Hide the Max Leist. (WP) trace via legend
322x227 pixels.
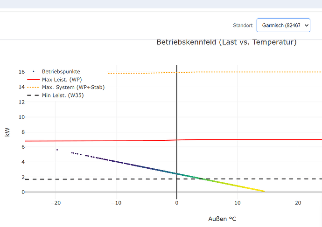[x=62, y=80]
